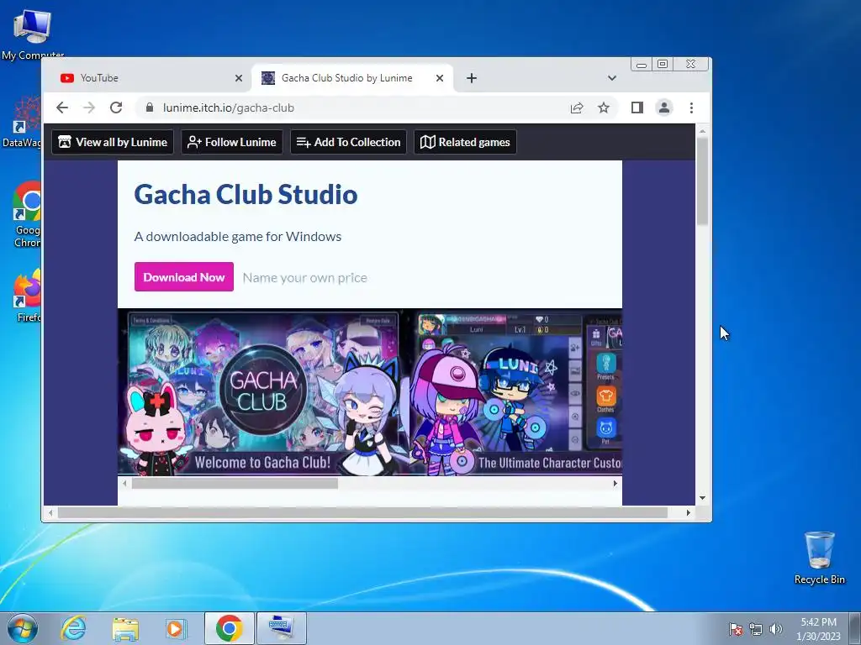Open Related games button

coord(465,142)
